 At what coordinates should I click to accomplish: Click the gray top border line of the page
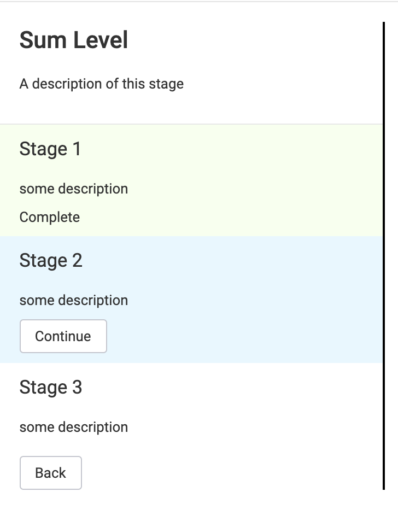pos(199,1)
